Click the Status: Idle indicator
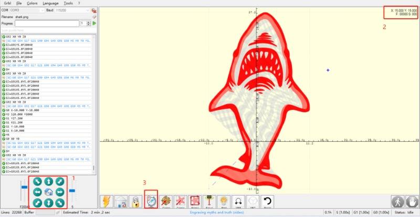This screenshot has height=217, width=420. (x=404, y=212)
